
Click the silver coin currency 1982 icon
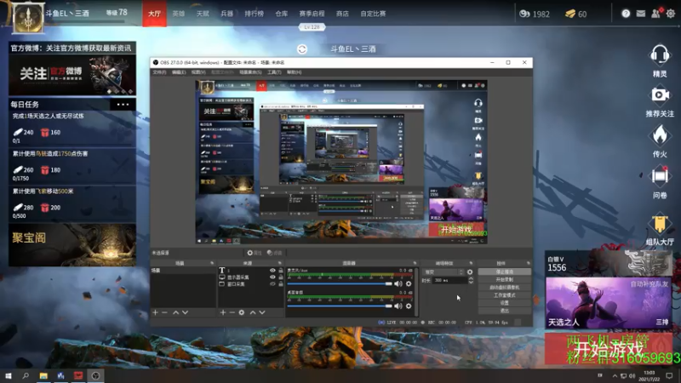tap(524, 14)
